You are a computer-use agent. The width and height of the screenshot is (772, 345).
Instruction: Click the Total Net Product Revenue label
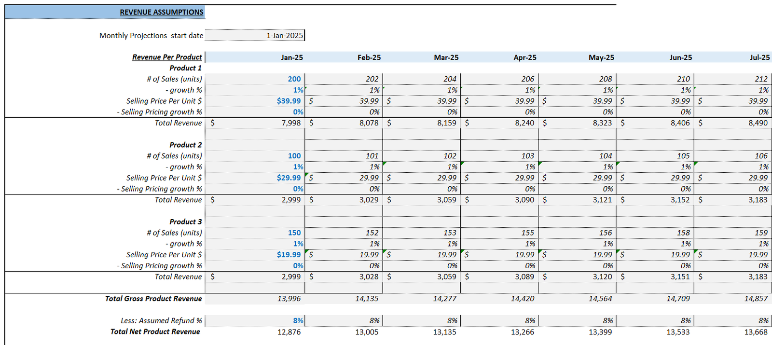[155, 331]
